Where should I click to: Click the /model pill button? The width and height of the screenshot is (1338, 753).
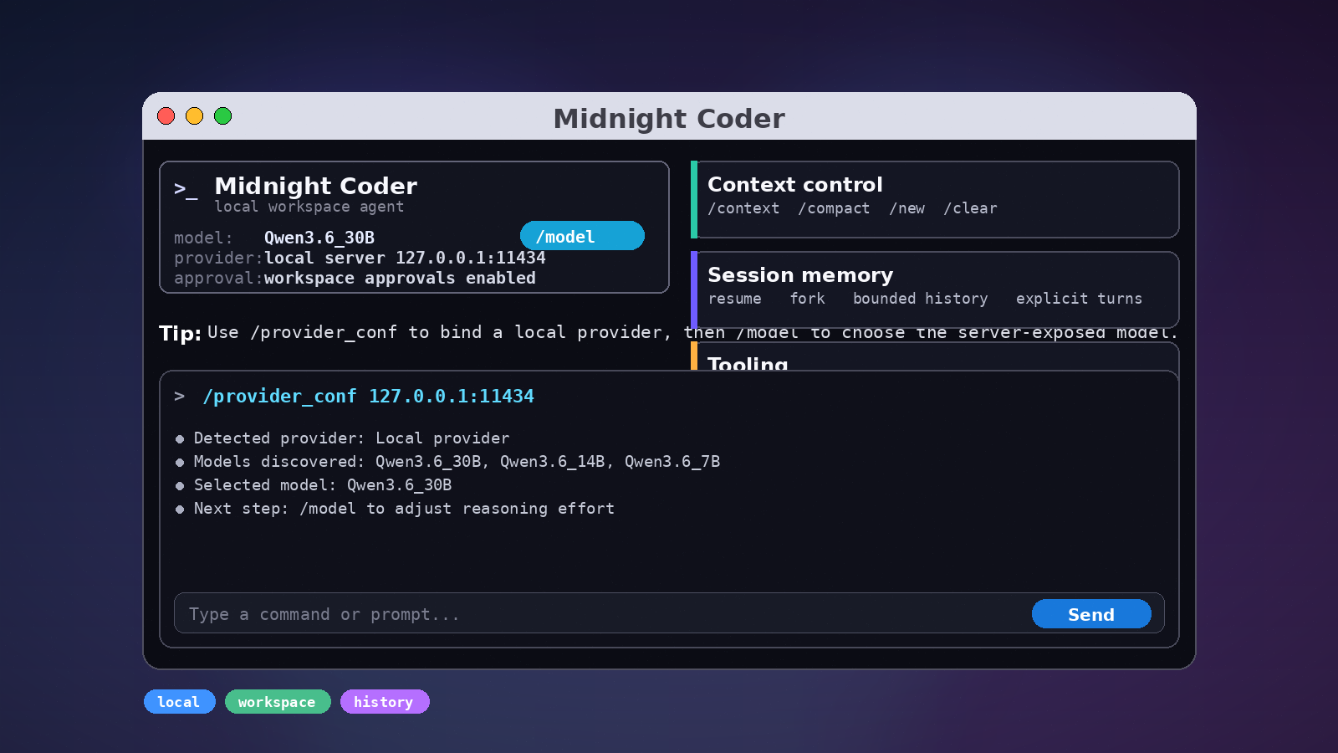582,236
